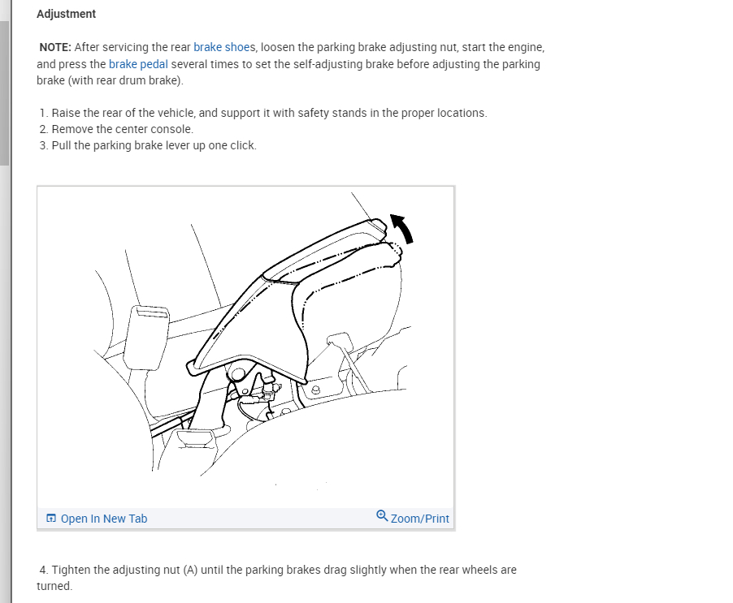Image resolution: width=733 pixels, height=603 pixels.
Task: Click step 3 about pulling lever one click
Action: [x=148, y=145]
